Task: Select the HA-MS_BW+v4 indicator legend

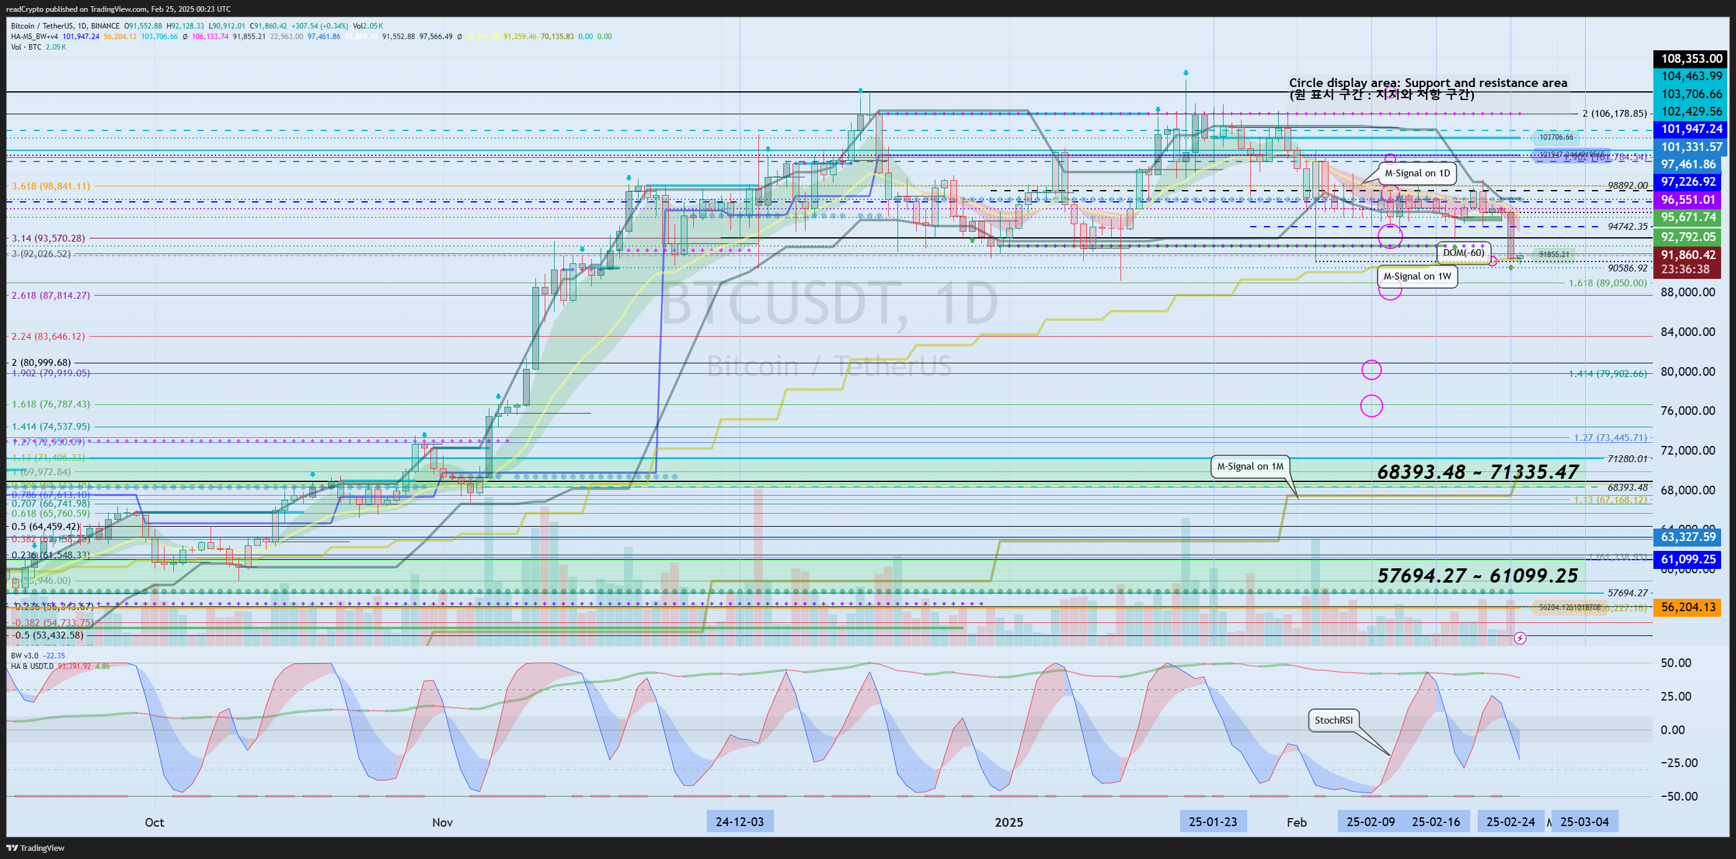Action: point(34,37)
